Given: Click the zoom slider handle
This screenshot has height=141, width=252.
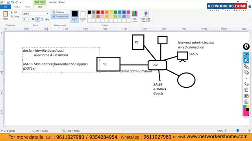Looking at the screenshot, I should (x=237, y=130).
